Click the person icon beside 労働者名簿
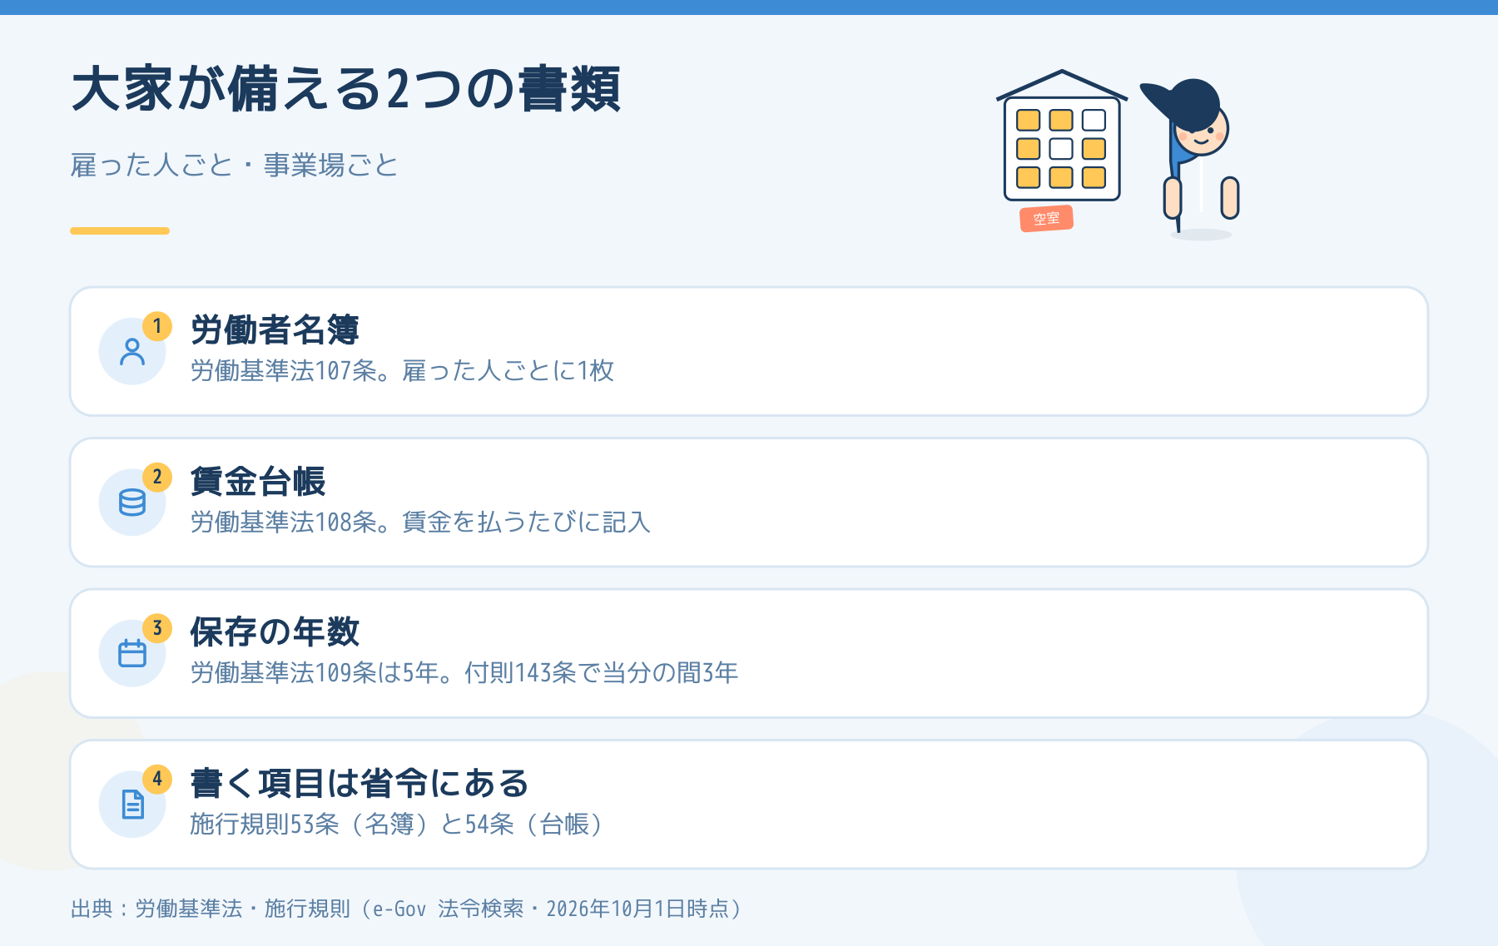 [x=132, y=352]
